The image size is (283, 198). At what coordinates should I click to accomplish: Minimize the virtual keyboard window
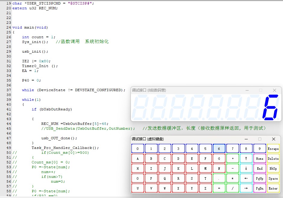click(x=246, y=139)
